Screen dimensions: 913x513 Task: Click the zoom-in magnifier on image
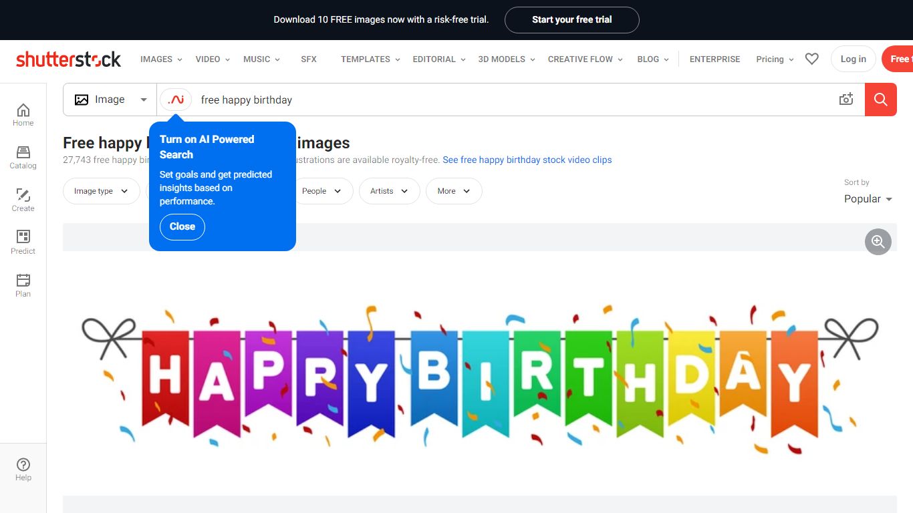pos(878,242)
